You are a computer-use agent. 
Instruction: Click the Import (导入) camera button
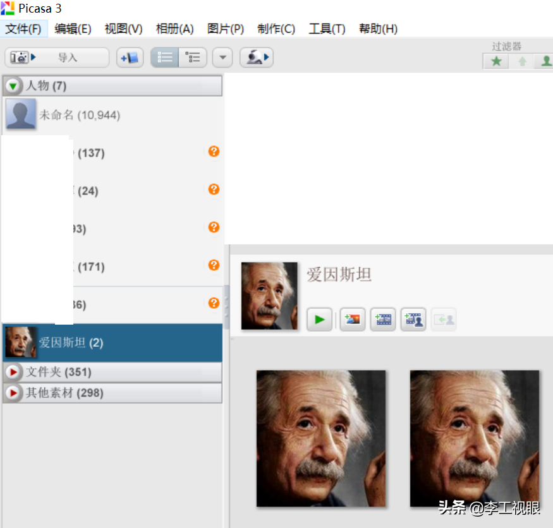coord(56,57)
